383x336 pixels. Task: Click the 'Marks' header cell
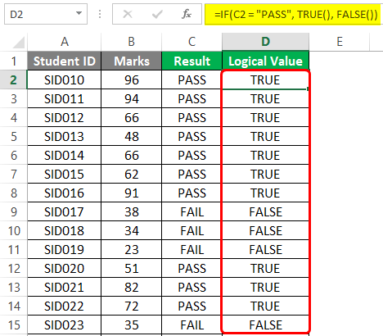[132, 61]
